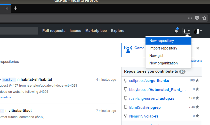Click 'Repositories you contribute to' heading
The width and height of the screenshot is (210, 125).
point(151,71)
